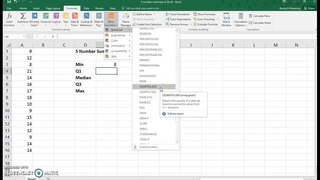Open the Error Checking dropdown arrow
Viewport: 320px width, 180px height.
[x=217, y=19]
